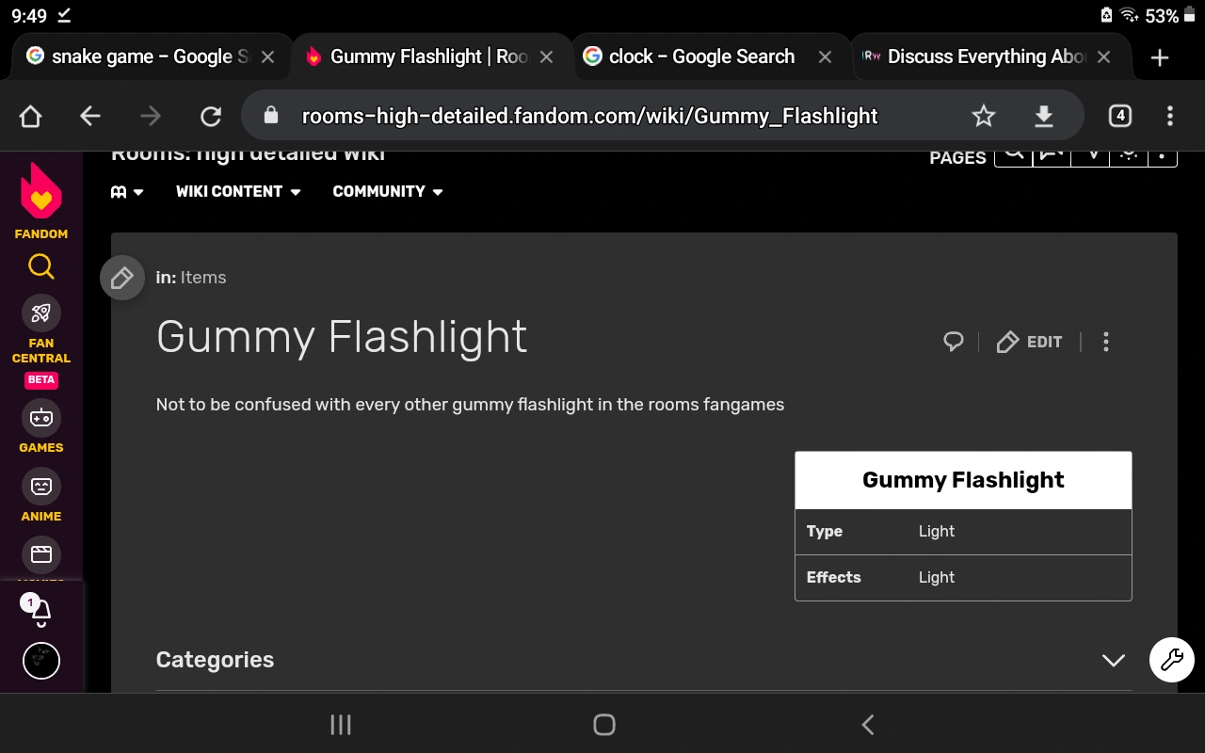Open the WIKI CONTENT dropdown
Image resolution: width=1205 pixels, height=753 pixels.
[237, 191]
